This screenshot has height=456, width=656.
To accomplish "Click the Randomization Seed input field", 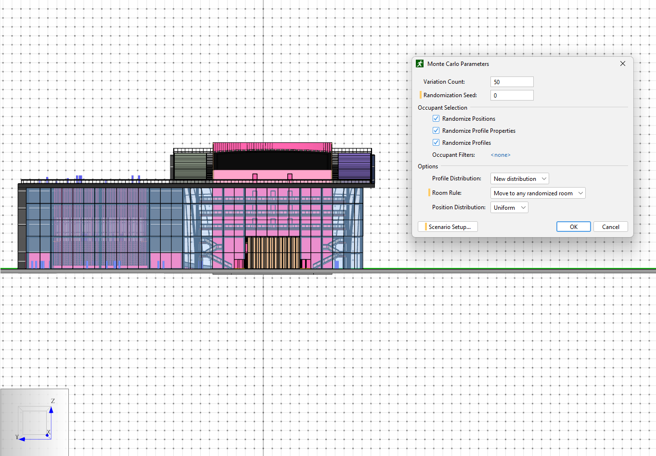I will point(512,95).
